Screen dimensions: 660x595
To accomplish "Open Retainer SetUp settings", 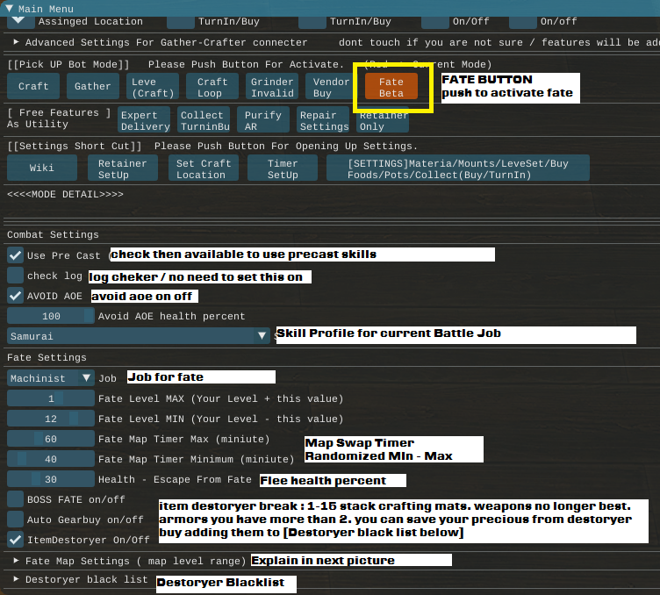I will 122,168.
